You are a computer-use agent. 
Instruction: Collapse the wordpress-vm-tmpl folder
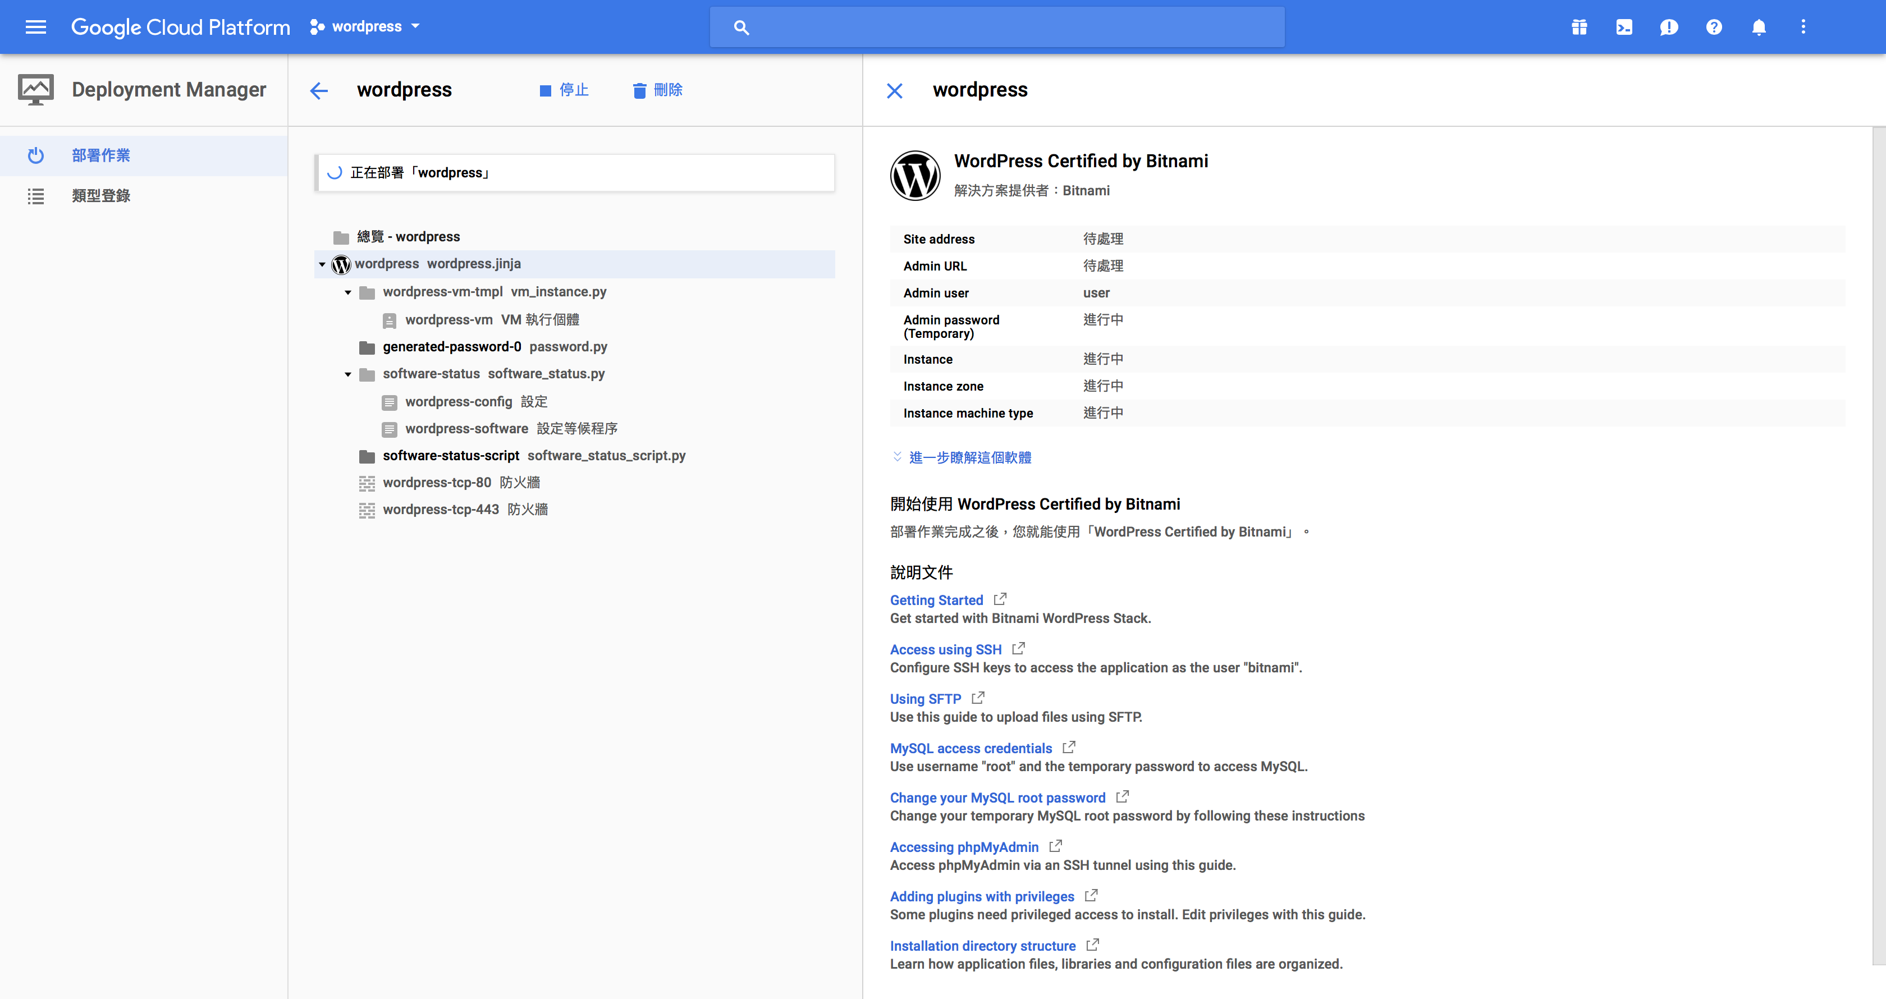348,292
